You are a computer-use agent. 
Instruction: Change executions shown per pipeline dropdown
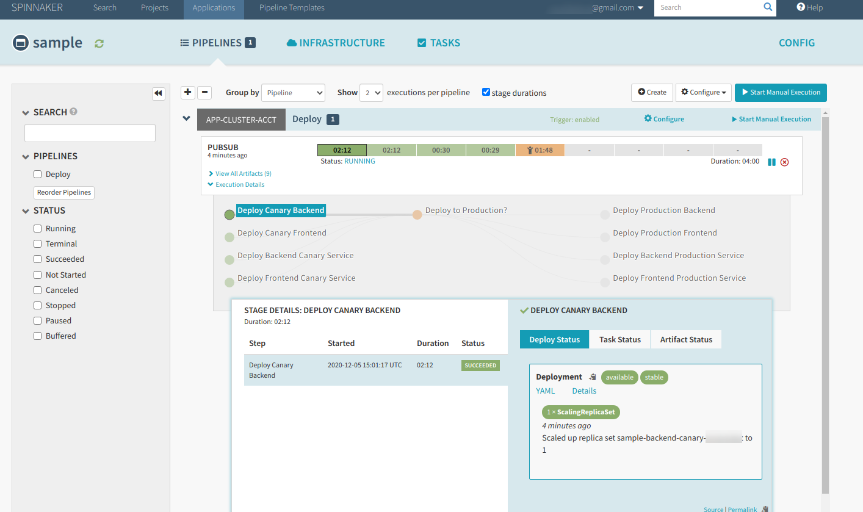pos(373,92)
